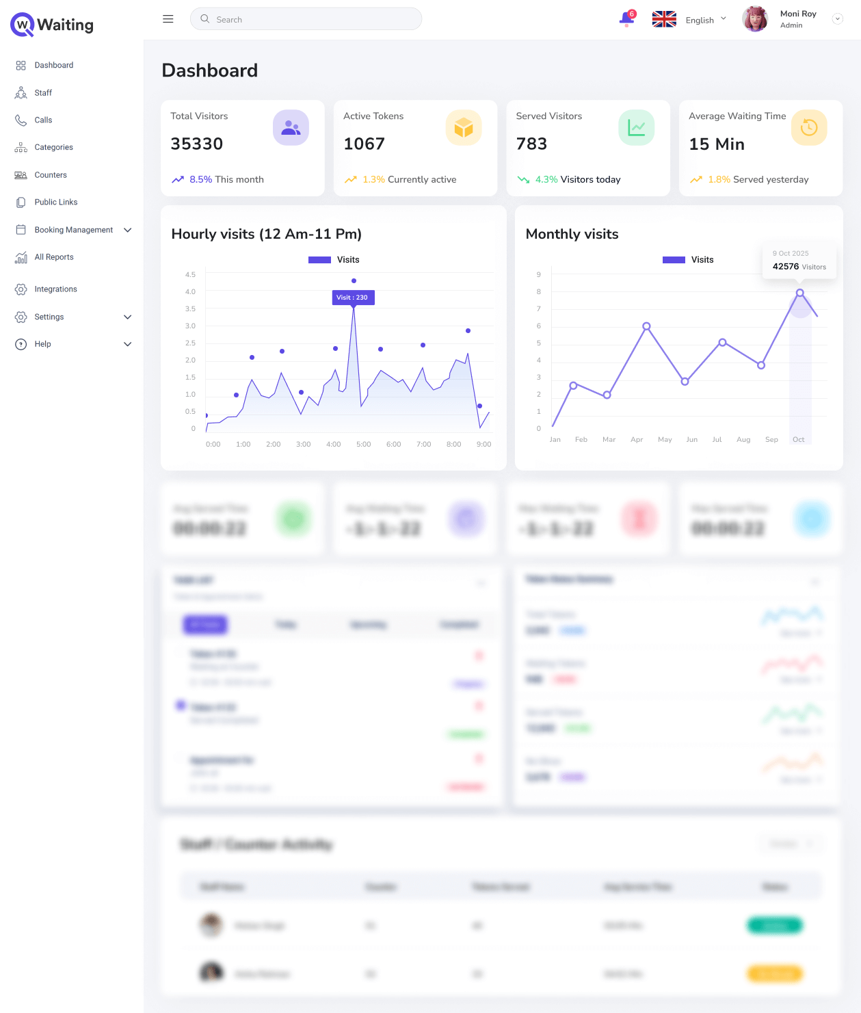Navigate to Public Links
The image size is (861, 1013).
coord(56,202)
